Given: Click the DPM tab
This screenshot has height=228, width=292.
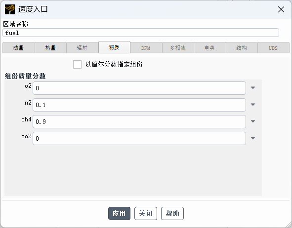Looking at the screenshot, I should pos(146,48).
